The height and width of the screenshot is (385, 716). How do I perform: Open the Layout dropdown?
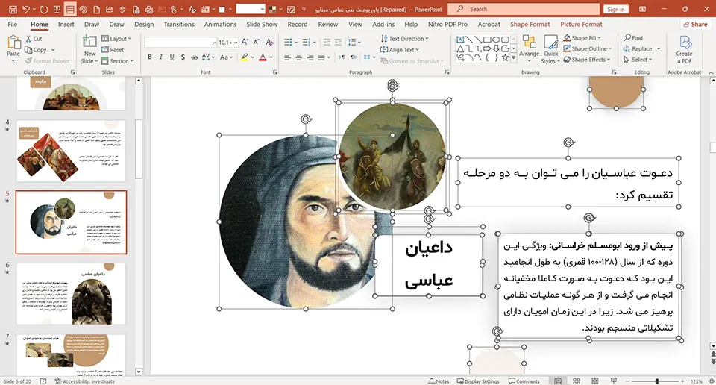point(116,39)
